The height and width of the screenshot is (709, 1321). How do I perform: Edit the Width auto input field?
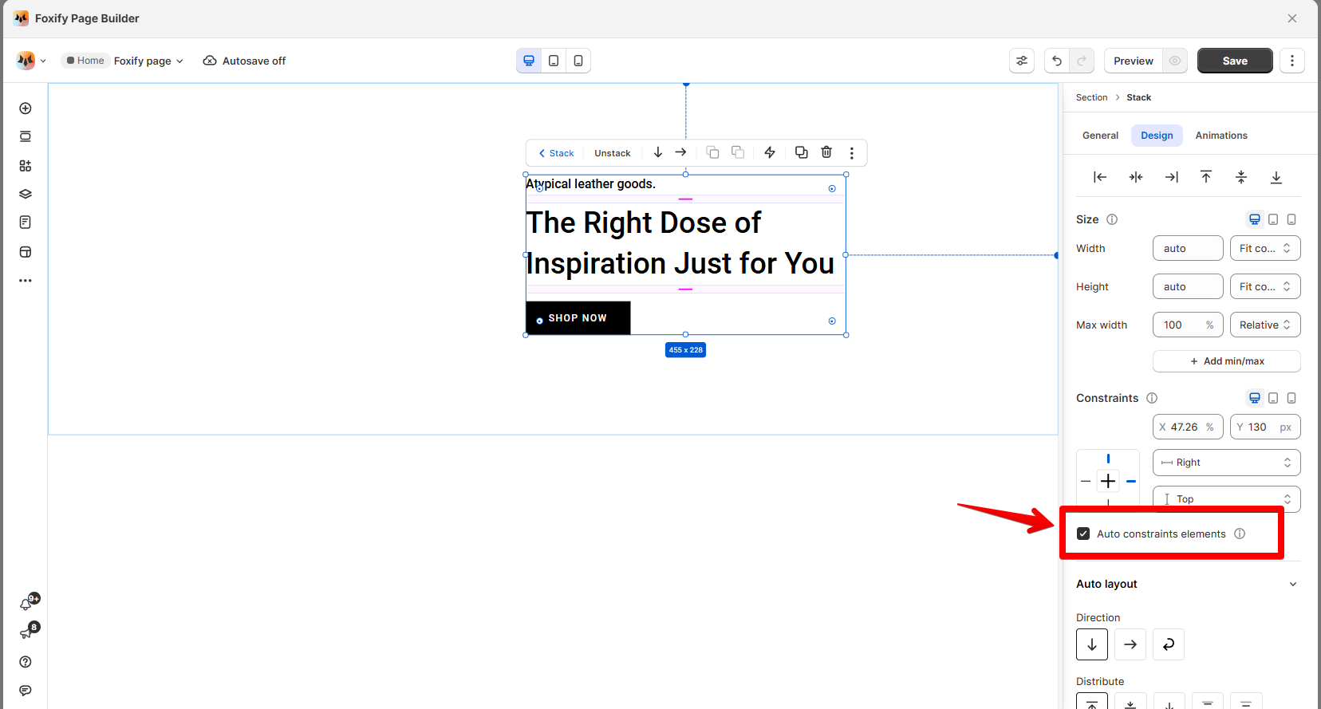coord(1188,248)
